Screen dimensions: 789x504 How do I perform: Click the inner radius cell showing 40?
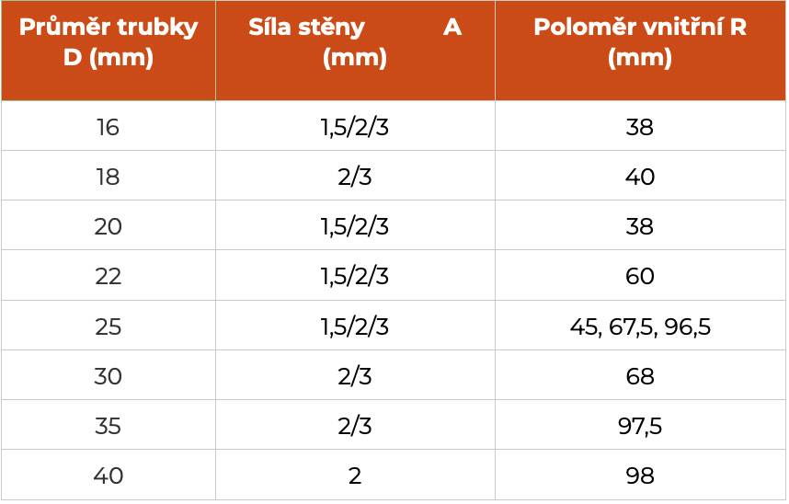click(x=640, y=177)
